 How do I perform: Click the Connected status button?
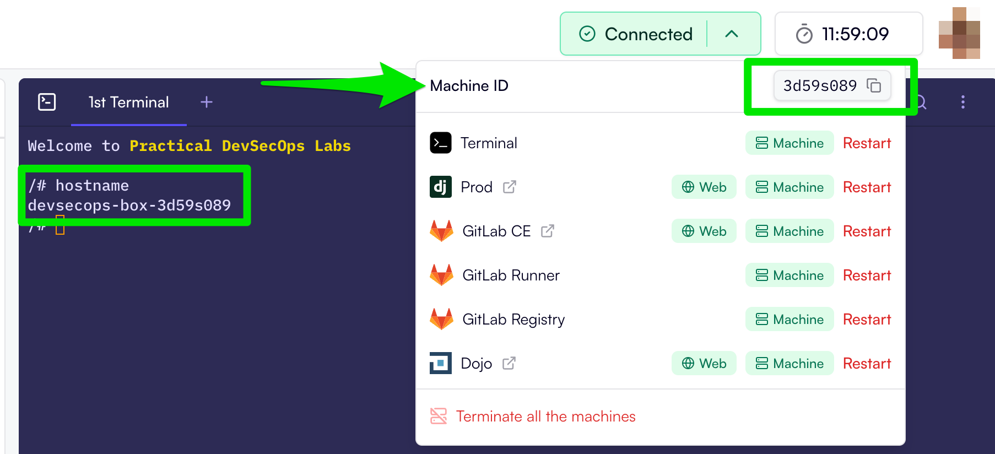(637, 34)
